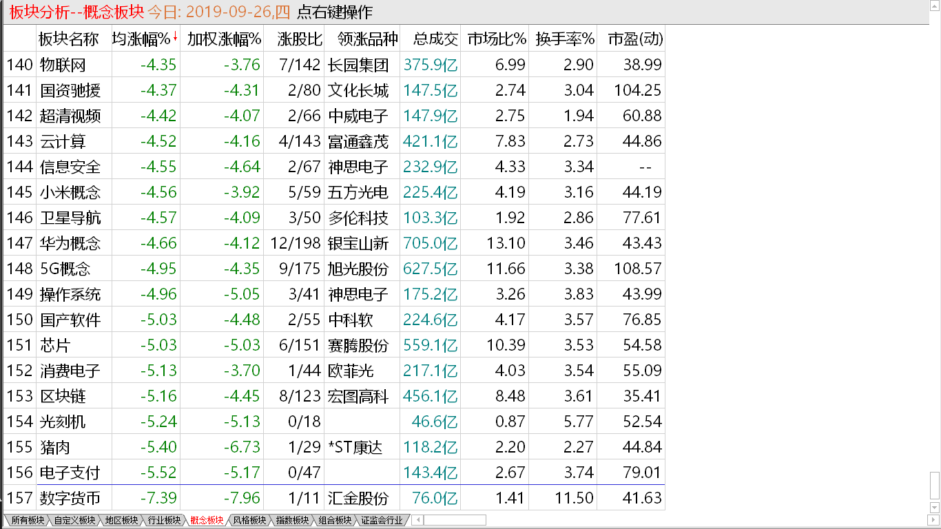Image resolution: width=941 pixels, height=529 pixels.
Task: Select the 组合板块 tab
Action: 335,520
